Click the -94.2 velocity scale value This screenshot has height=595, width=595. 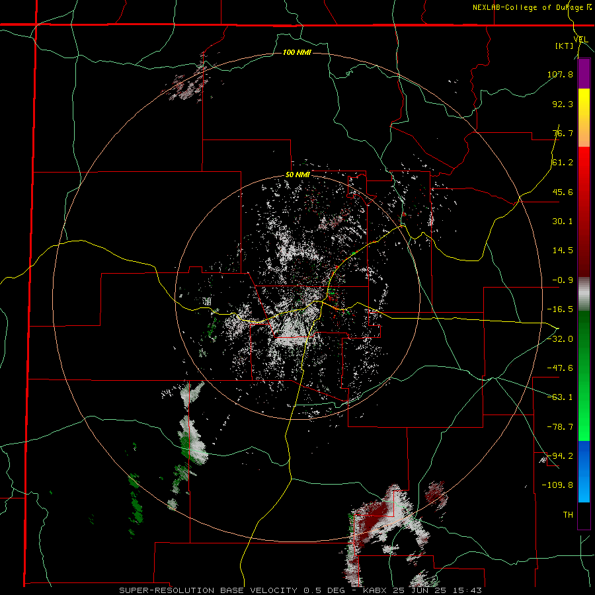pyautogui.click(x=560, y=456)
